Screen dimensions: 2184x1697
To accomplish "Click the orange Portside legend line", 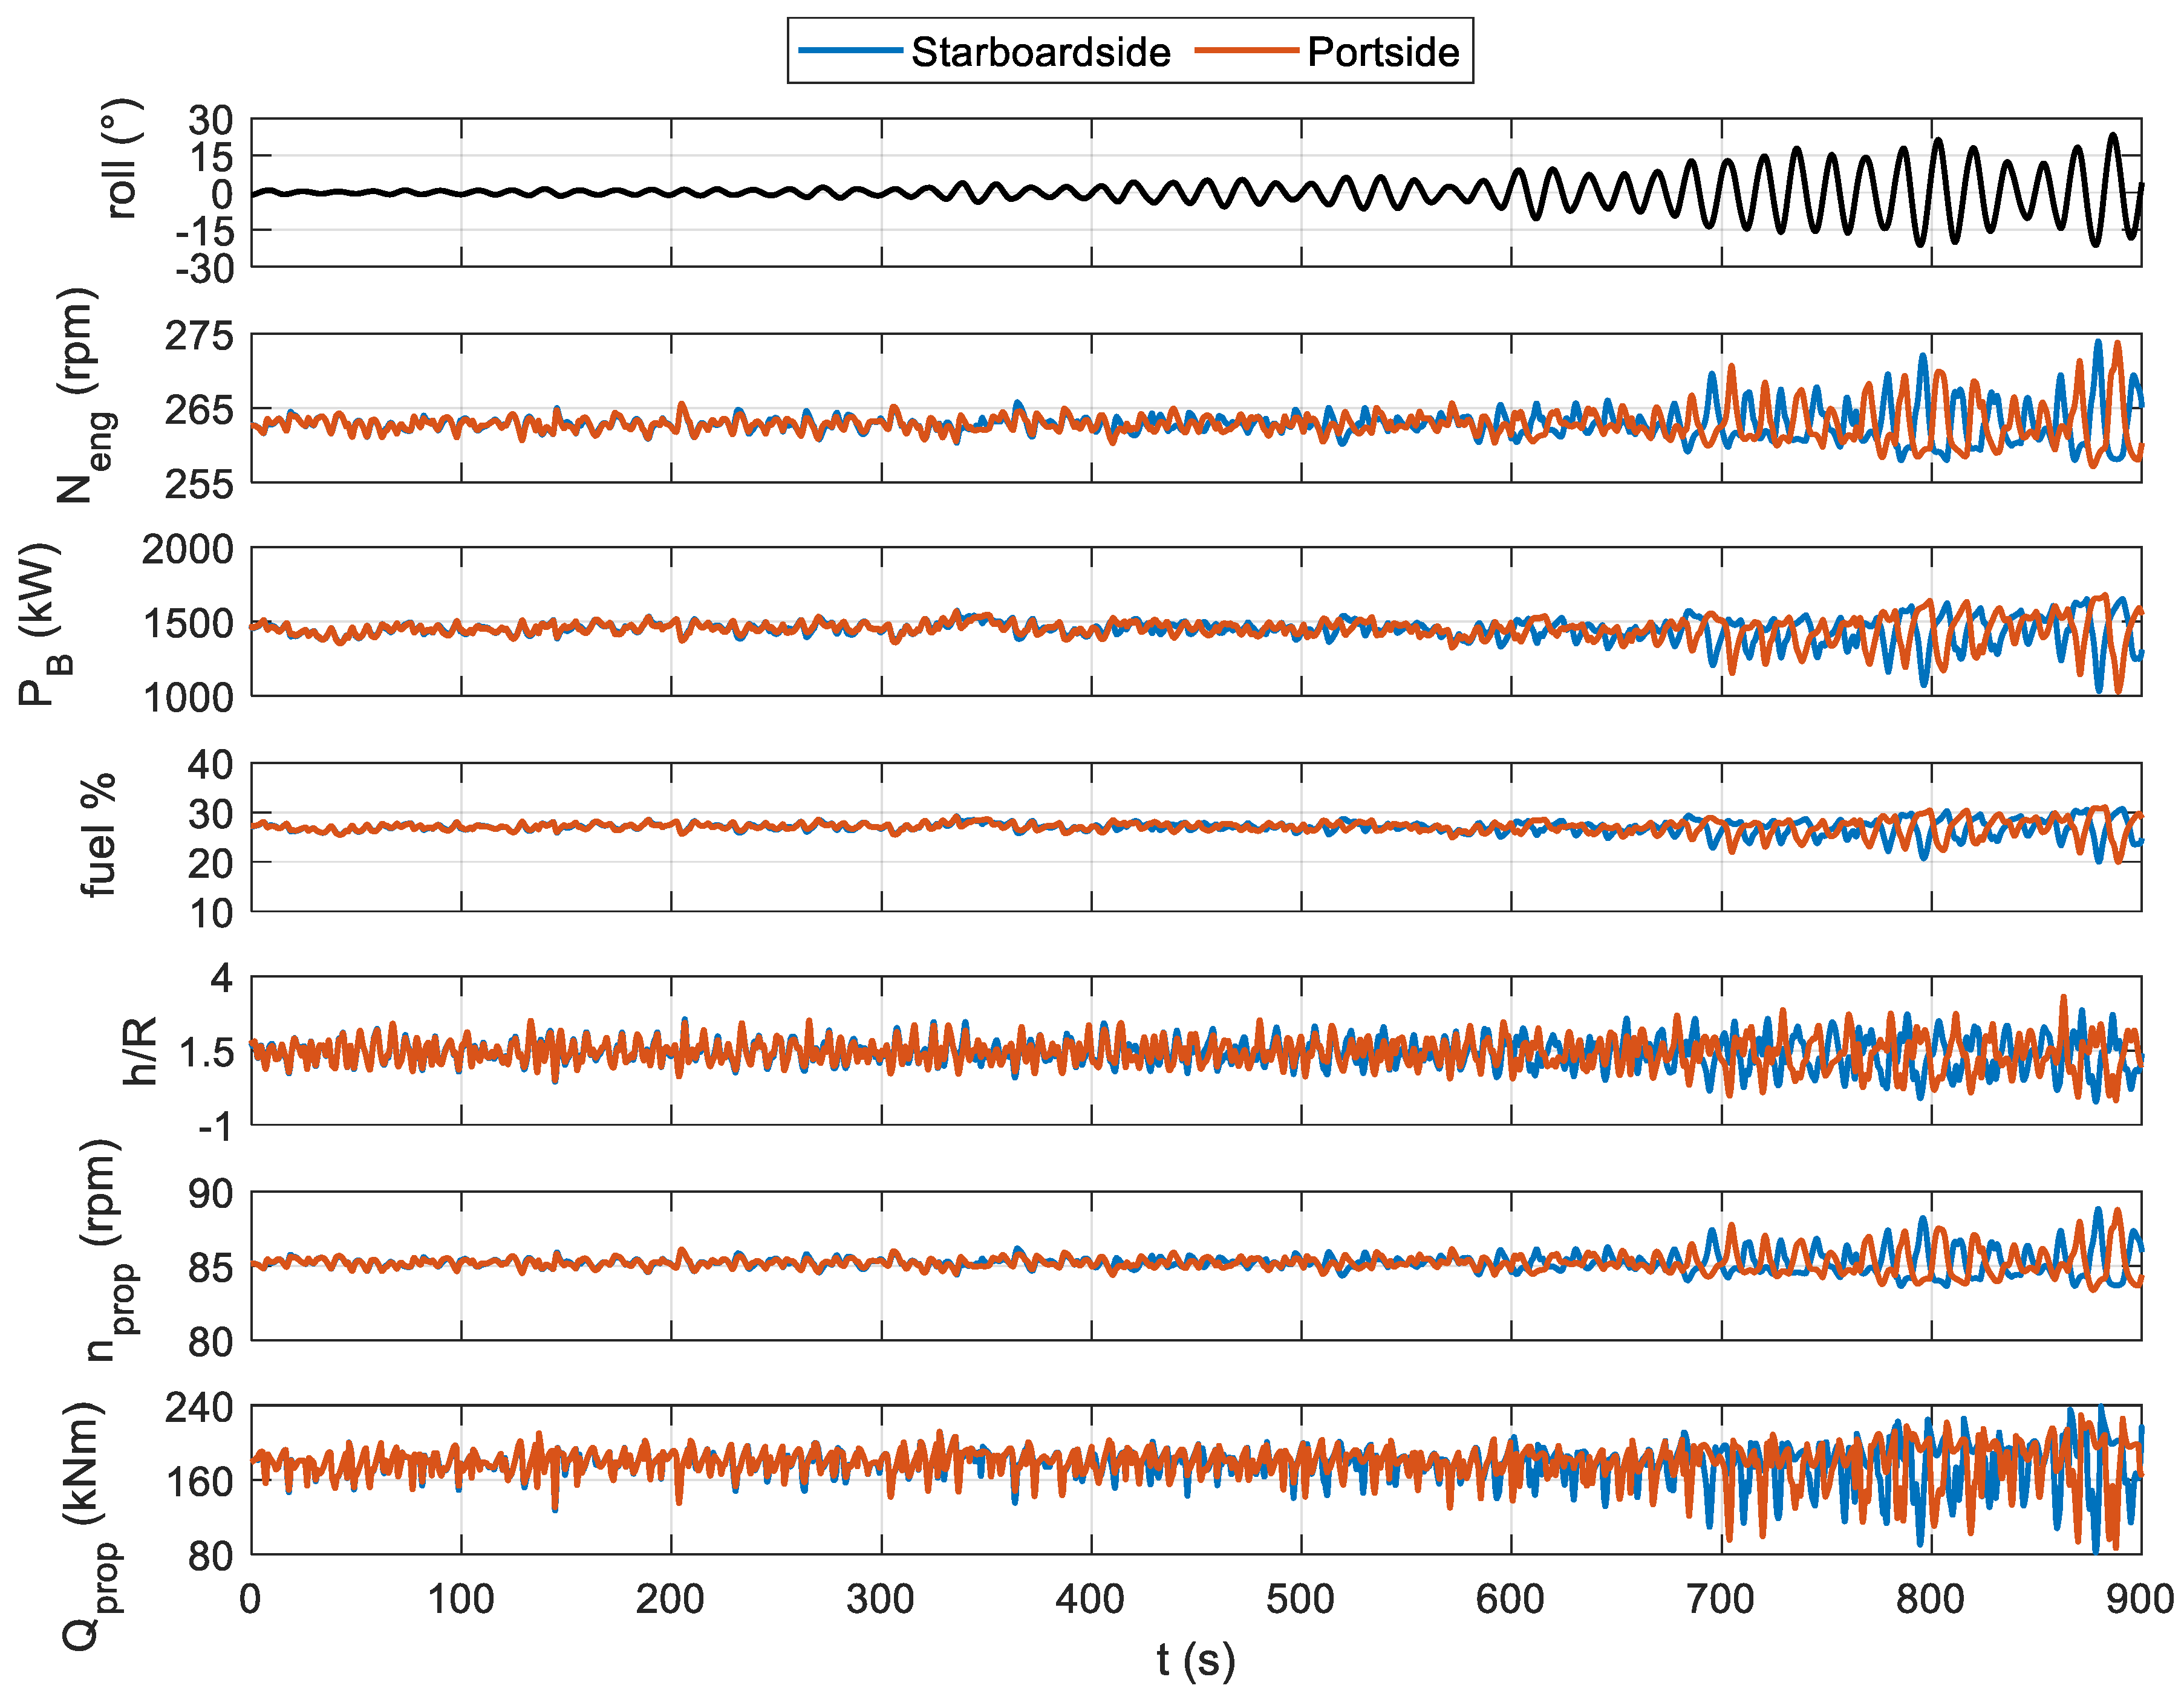I will tap(1247, 51).
